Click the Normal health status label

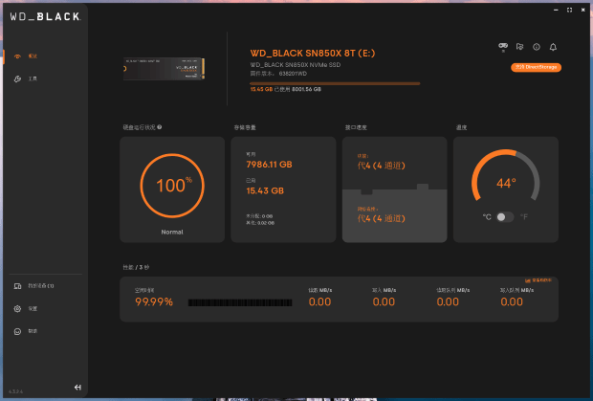(x=172, y=232)
